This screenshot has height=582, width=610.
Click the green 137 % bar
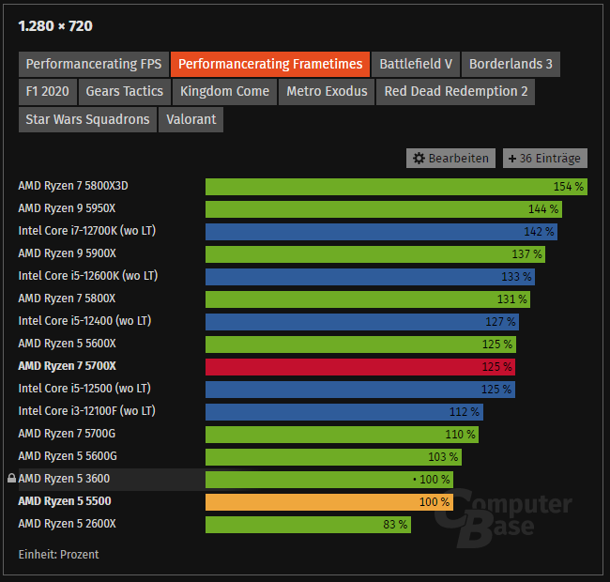(x=375, y=254)
